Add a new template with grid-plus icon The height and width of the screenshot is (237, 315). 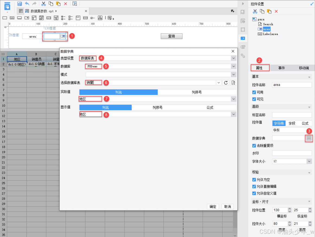(x=21, y=11)
